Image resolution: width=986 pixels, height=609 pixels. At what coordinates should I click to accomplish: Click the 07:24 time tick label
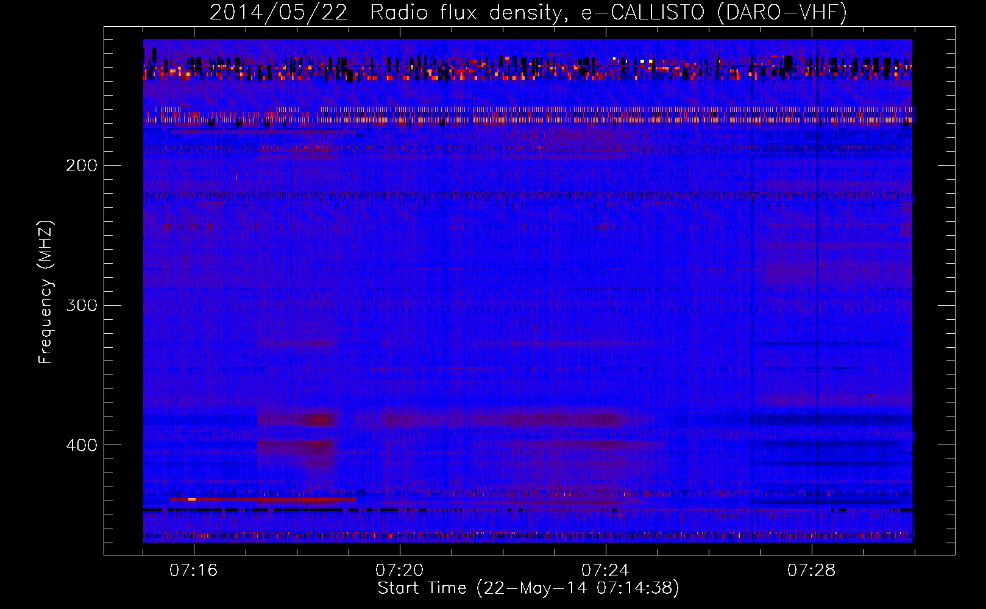(x=606, y=571)
